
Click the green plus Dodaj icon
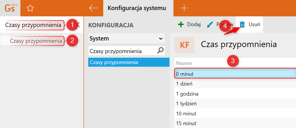coord(181,24)
